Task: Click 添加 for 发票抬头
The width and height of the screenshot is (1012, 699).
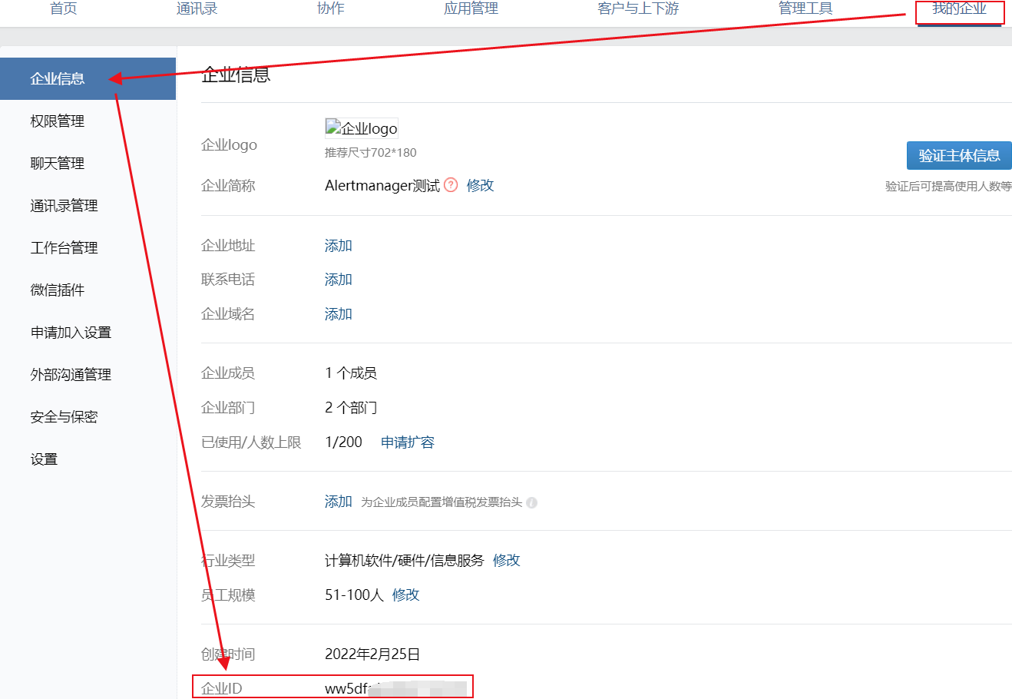Action: pos(339,502)
